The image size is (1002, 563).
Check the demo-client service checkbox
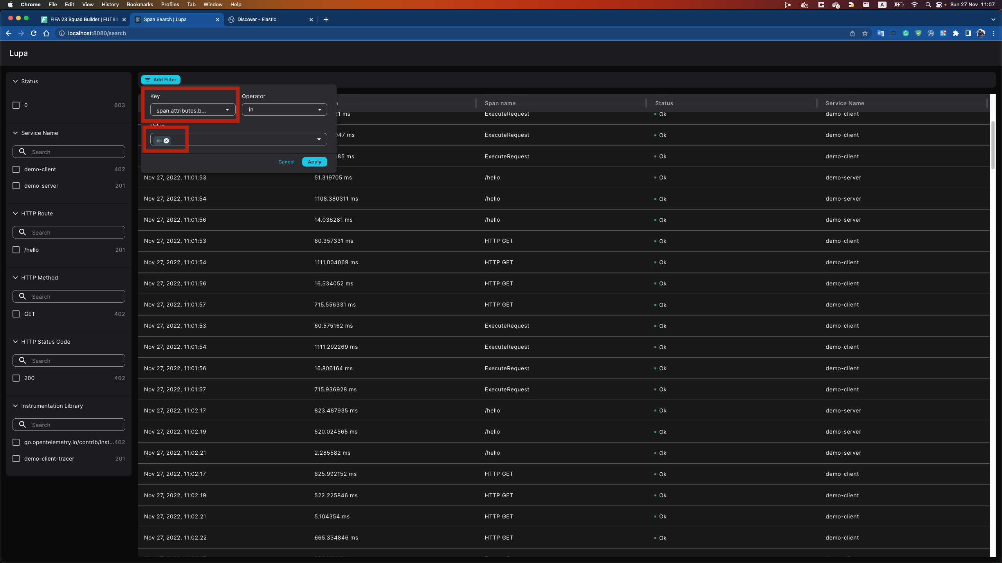point(16,169)
